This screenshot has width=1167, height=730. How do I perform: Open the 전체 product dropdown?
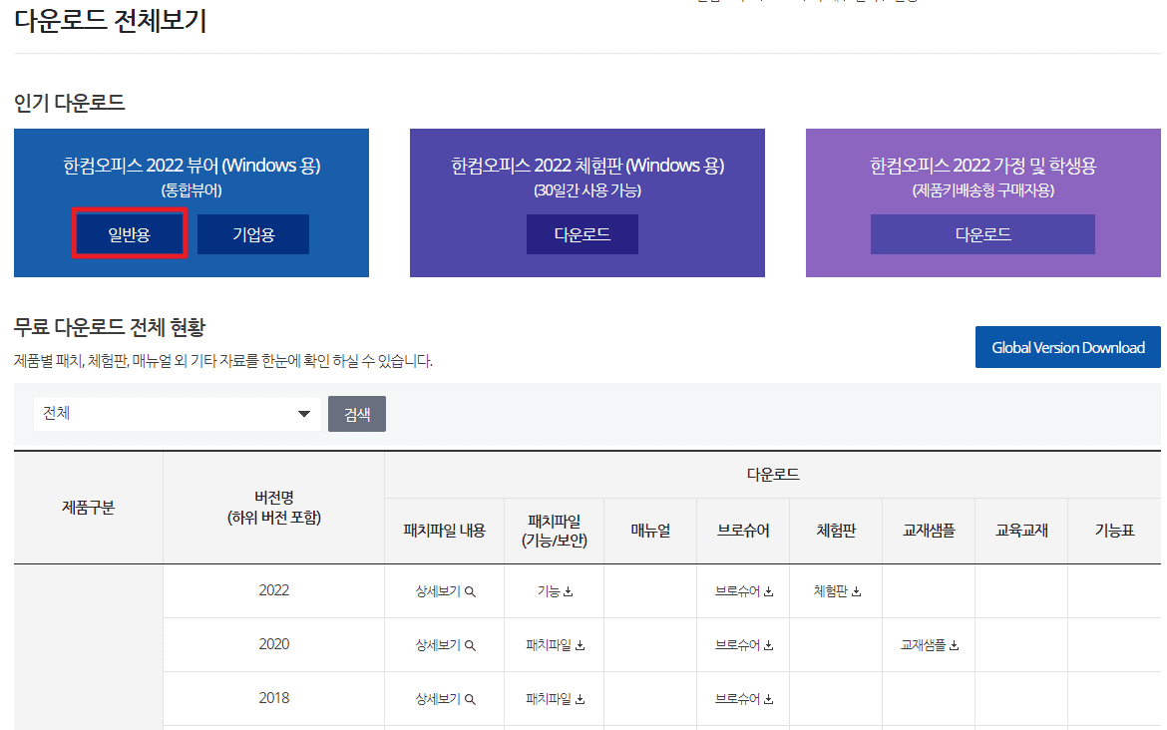tap(178, 414)
